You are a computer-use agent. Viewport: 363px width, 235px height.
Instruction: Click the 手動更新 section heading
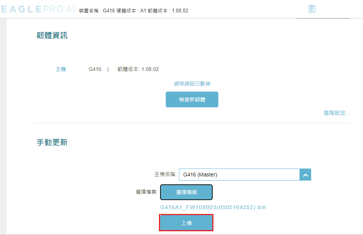coord(52,143)
